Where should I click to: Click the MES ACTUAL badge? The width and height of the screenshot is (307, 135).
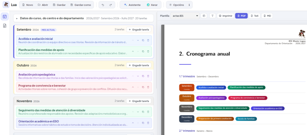[48, 30]
